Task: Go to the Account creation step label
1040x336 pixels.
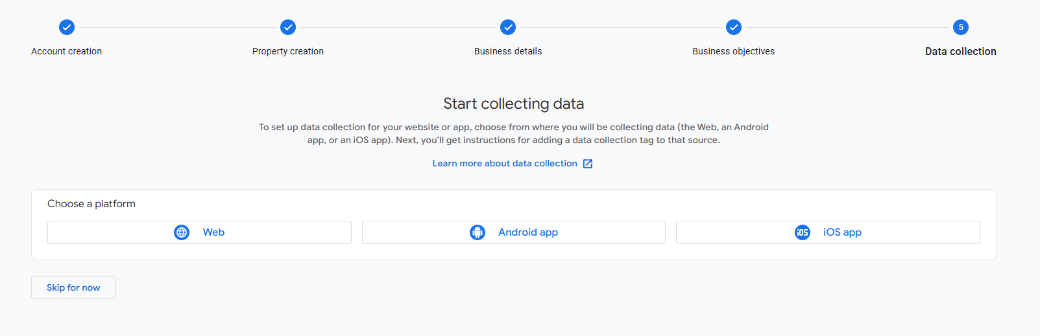Action: coord(67,51)
